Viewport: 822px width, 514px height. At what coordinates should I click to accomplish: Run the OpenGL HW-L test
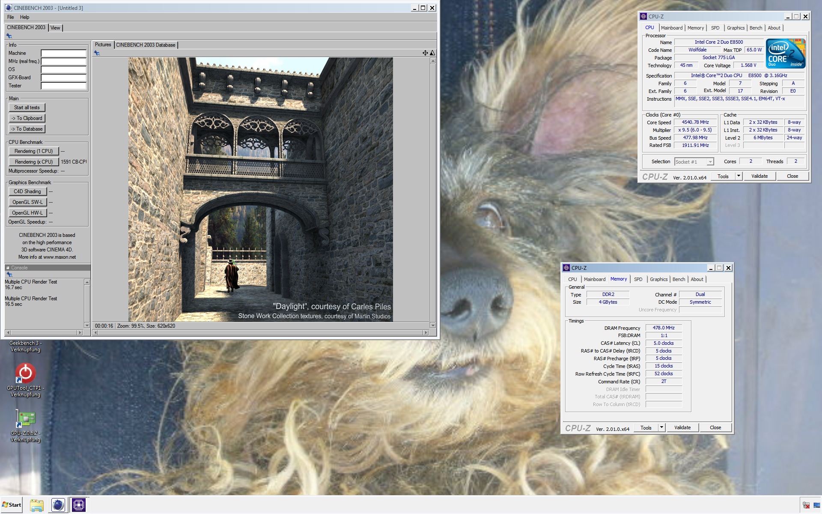click(x=27, y=213)
